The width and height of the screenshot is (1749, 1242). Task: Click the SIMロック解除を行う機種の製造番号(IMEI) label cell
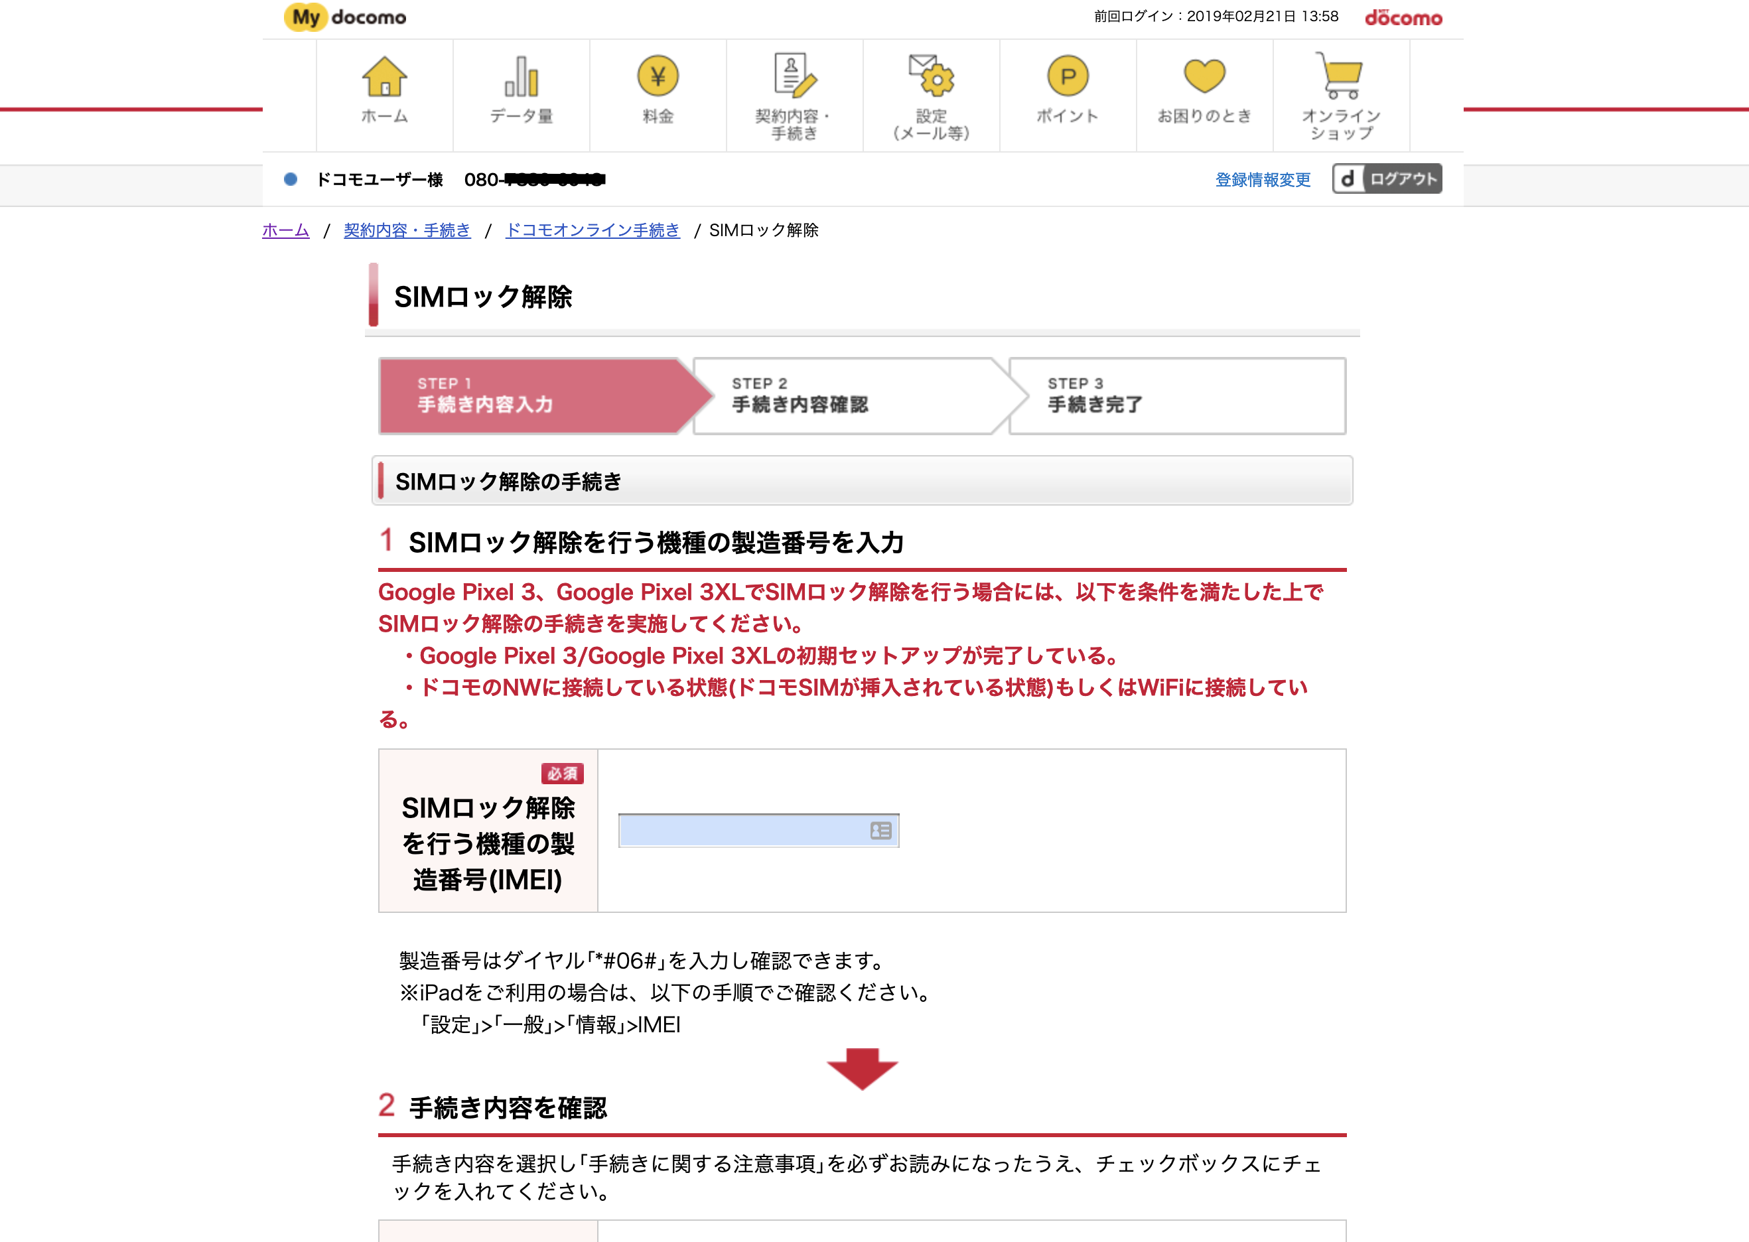(488, 831)
